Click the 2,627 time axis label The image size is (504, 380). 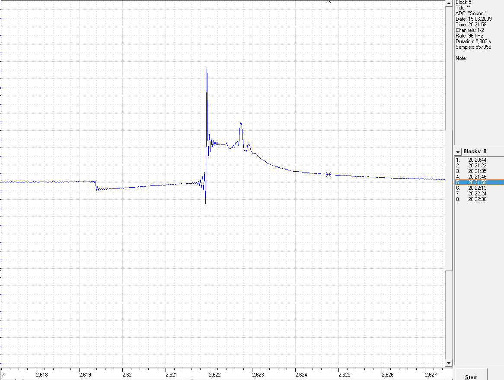click(431, 374)
